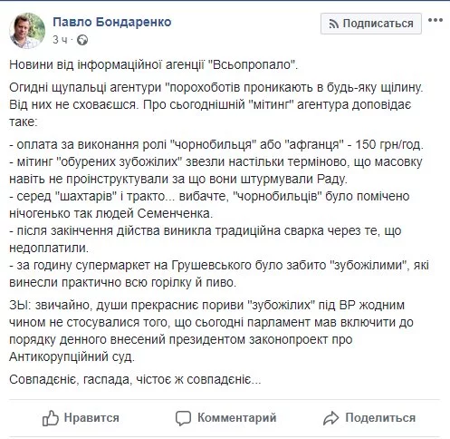Click the Нравится like label
The height and width of the screenshot is (439, 450).
tap(91, 418)
